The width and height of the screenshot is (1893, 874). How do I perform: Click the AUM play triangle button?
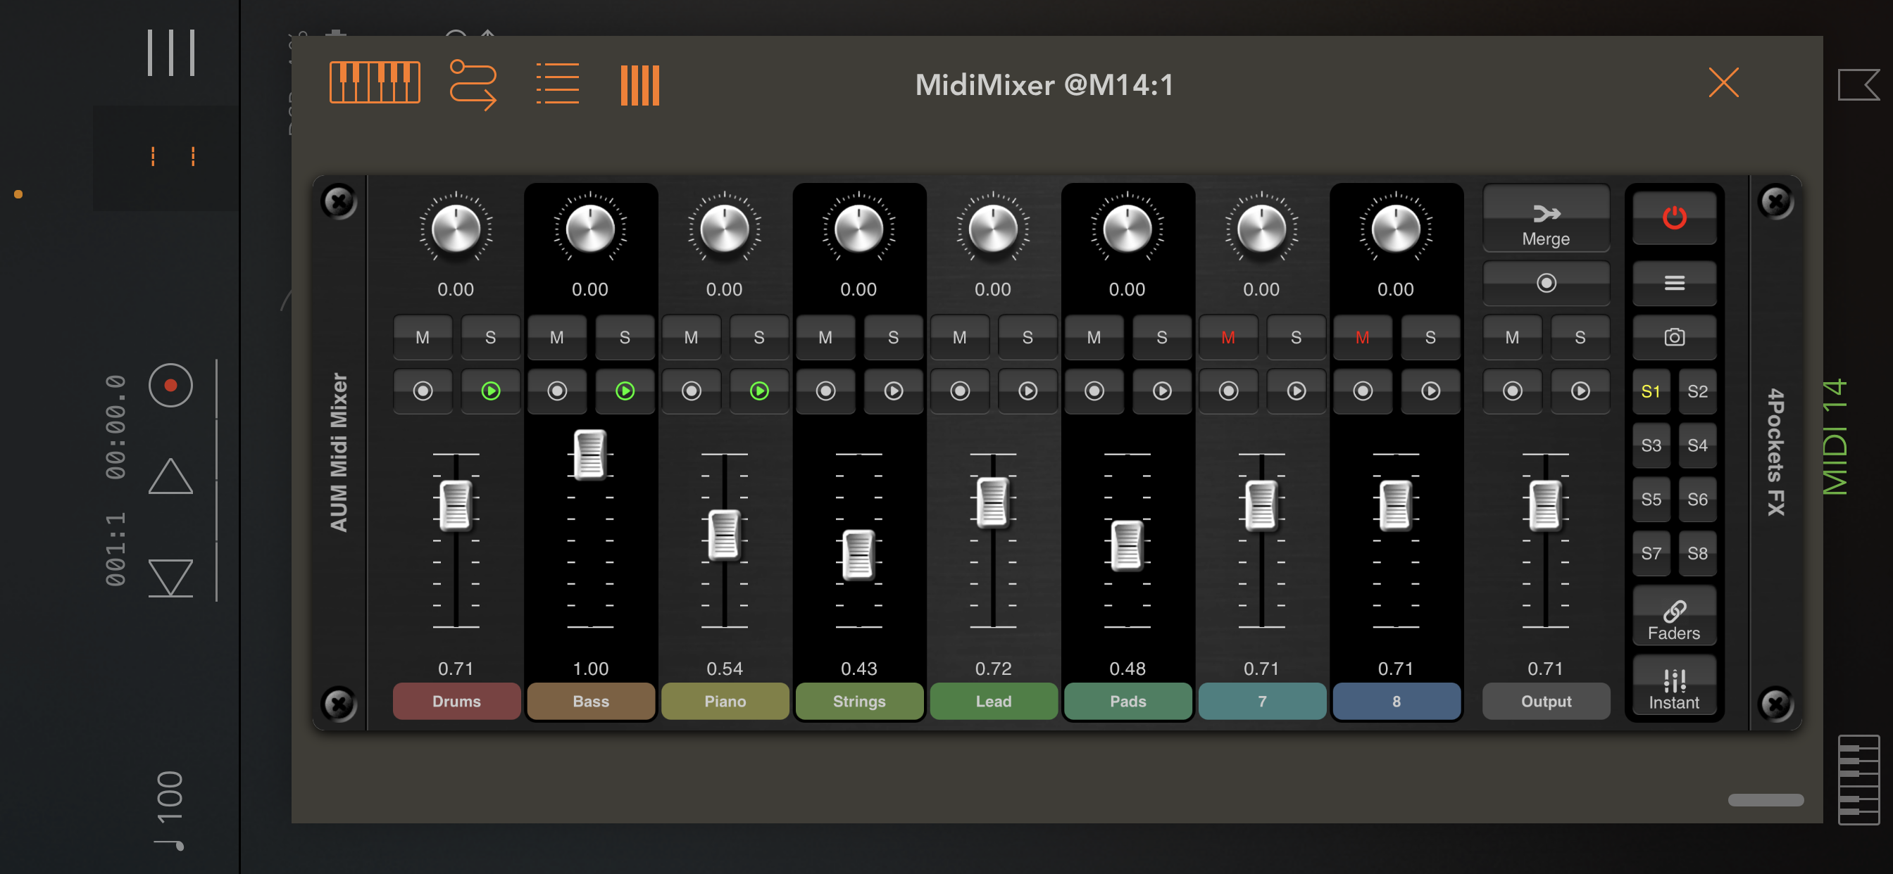coord(170,476)
